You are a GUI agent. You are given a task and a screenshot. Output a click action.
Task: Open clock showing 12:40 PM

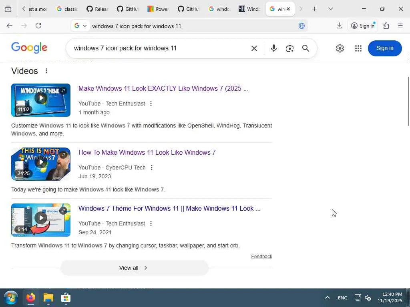point(390,297)
